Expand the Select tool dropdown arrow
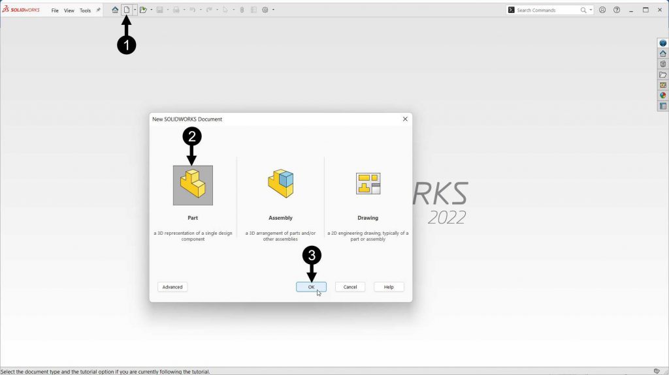Viewport: 669px width, 375px height. pyautogui.click(x=234, y=10)
